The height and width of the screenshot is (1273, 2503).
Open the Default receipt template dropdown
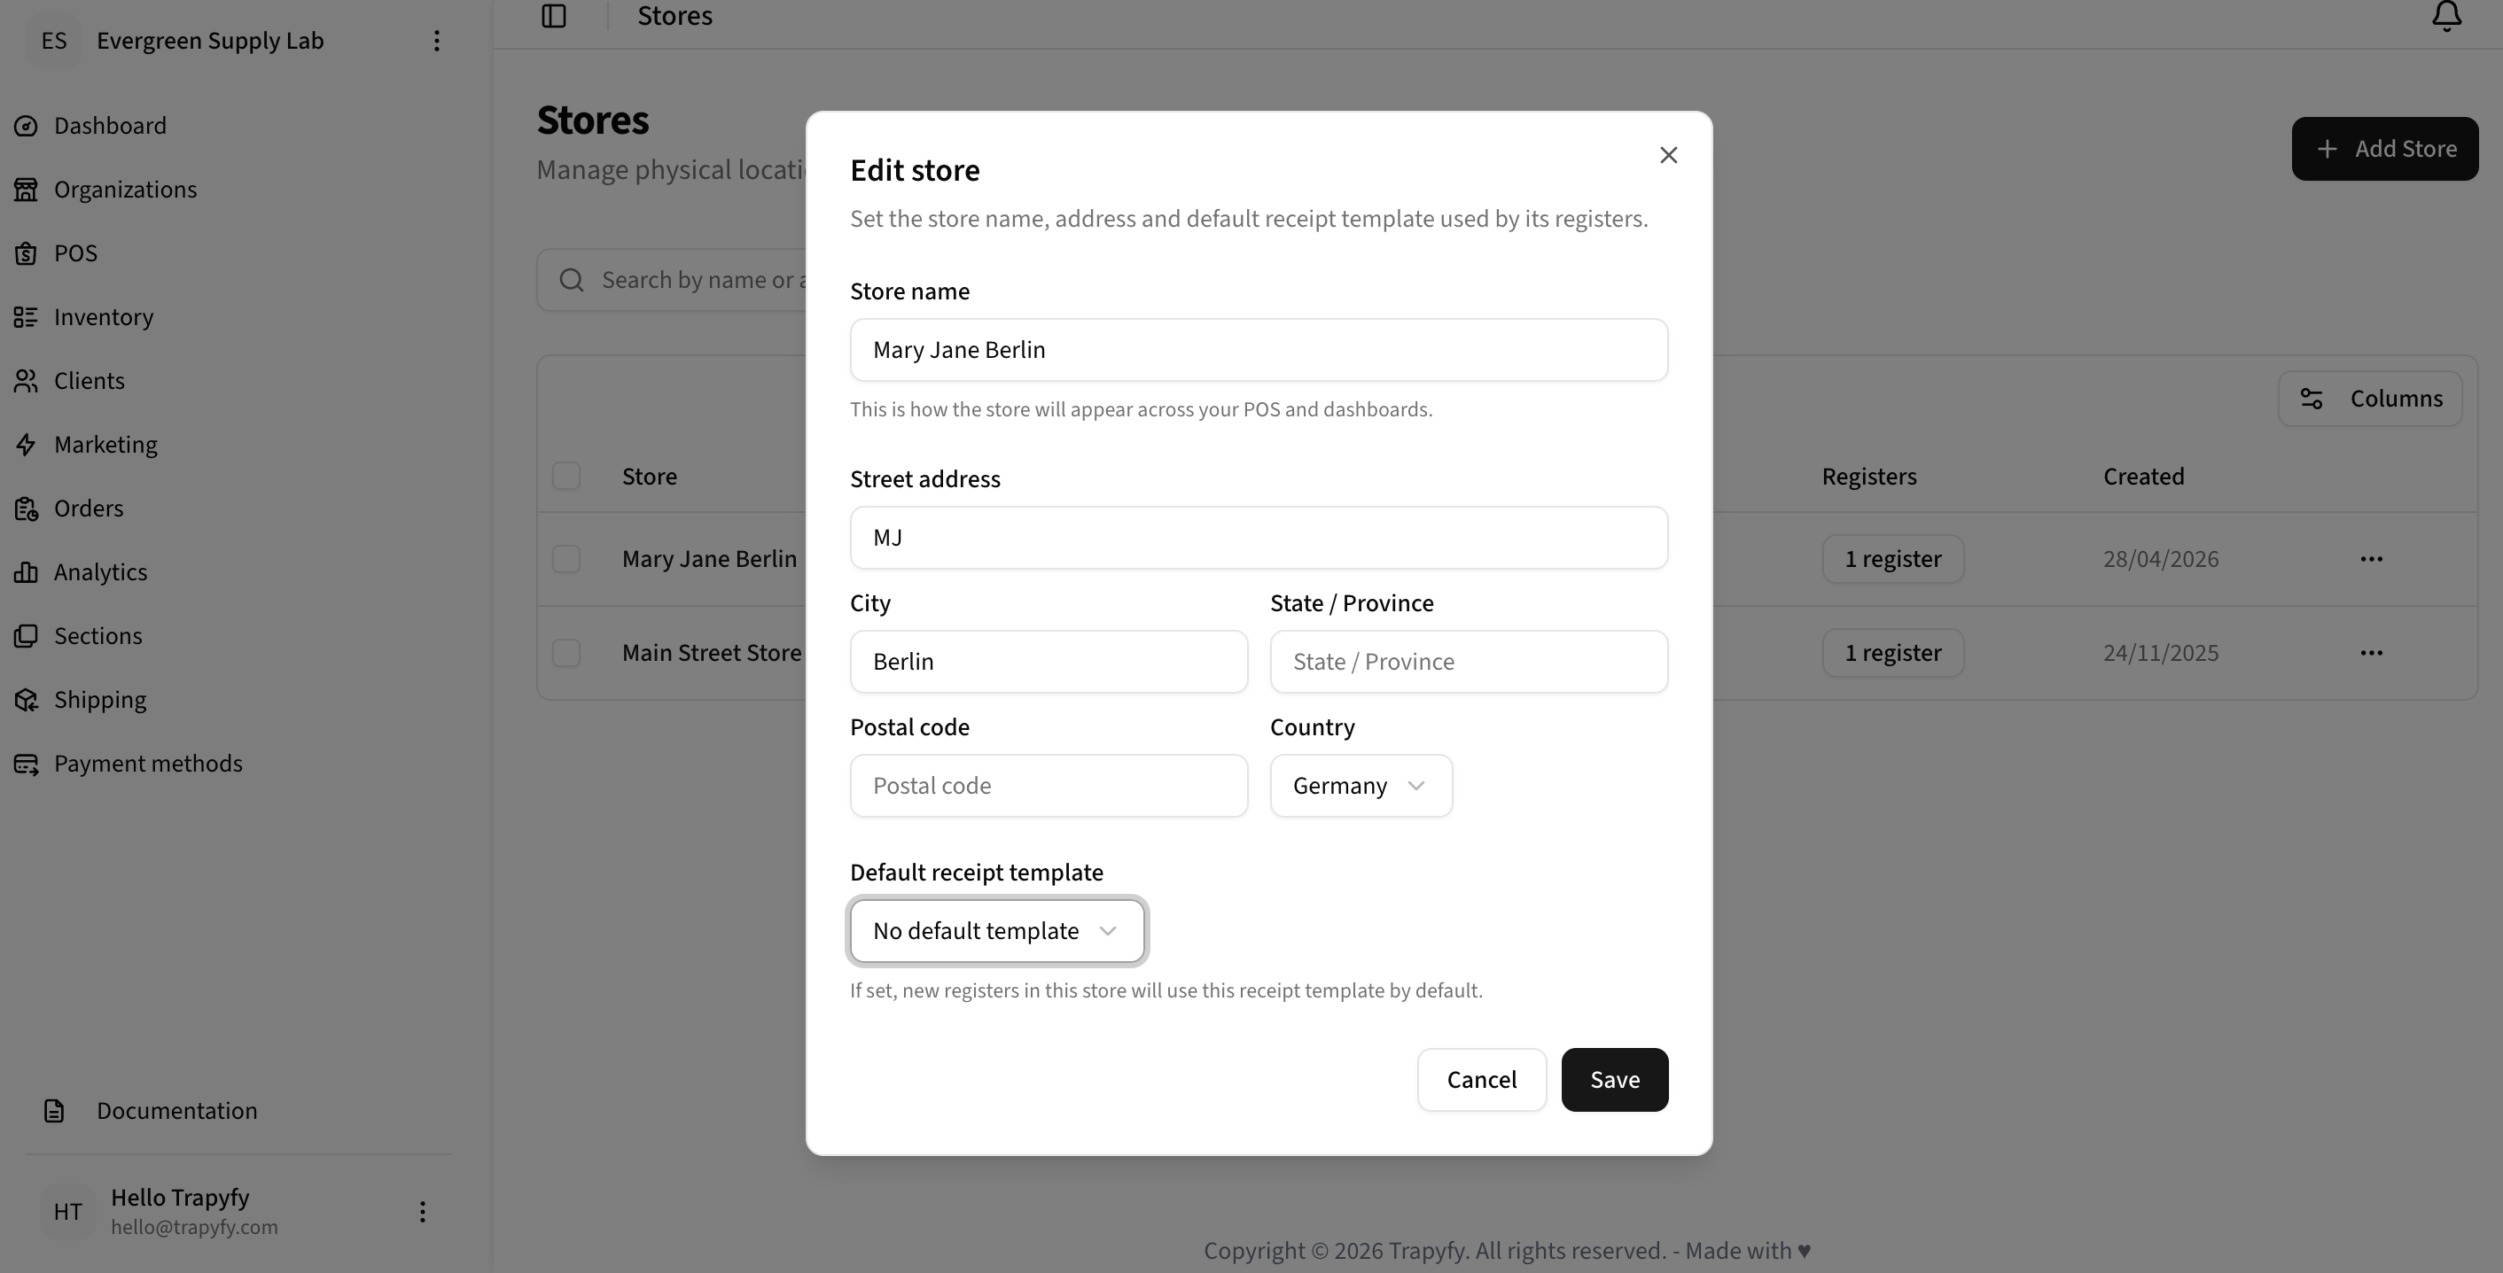pyautogui.click(x=997, y=931)
